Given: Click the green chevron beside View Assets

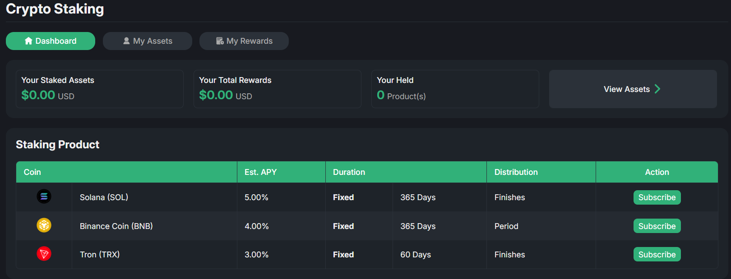Looking at the screenshot, I should click(x=657, y=89).
